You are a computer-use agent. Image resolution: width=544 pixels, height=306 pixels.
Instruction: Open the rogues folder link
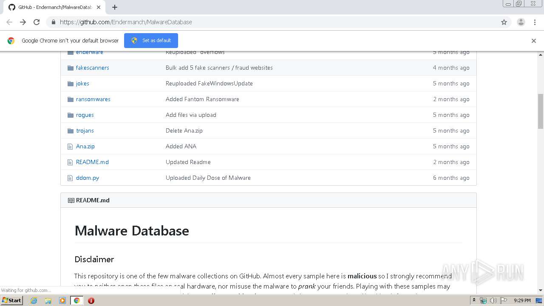(x=85, y=115)
